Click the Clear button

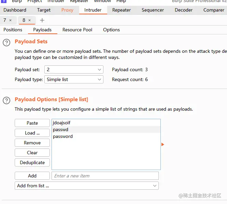click(32, 153)
